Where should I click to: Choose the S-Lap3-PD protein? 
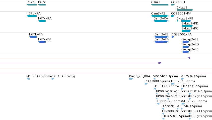[186, 47]
